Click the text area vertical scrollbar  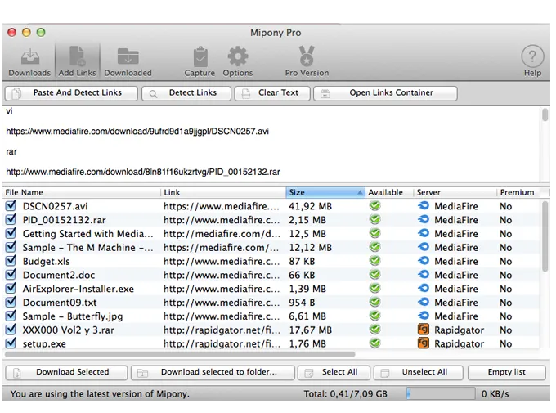[x=545, y=114]
